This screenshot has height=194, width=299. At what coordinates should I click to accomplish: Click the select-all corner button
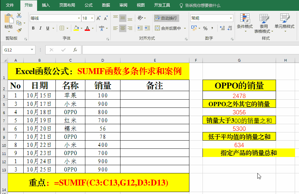coord(4,60)
